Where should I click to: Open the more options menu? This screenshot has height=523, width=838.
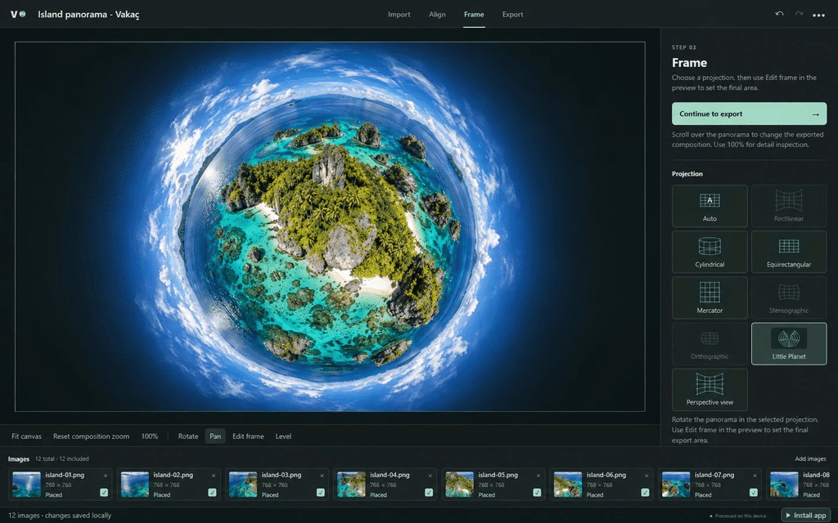pos(818,15)
